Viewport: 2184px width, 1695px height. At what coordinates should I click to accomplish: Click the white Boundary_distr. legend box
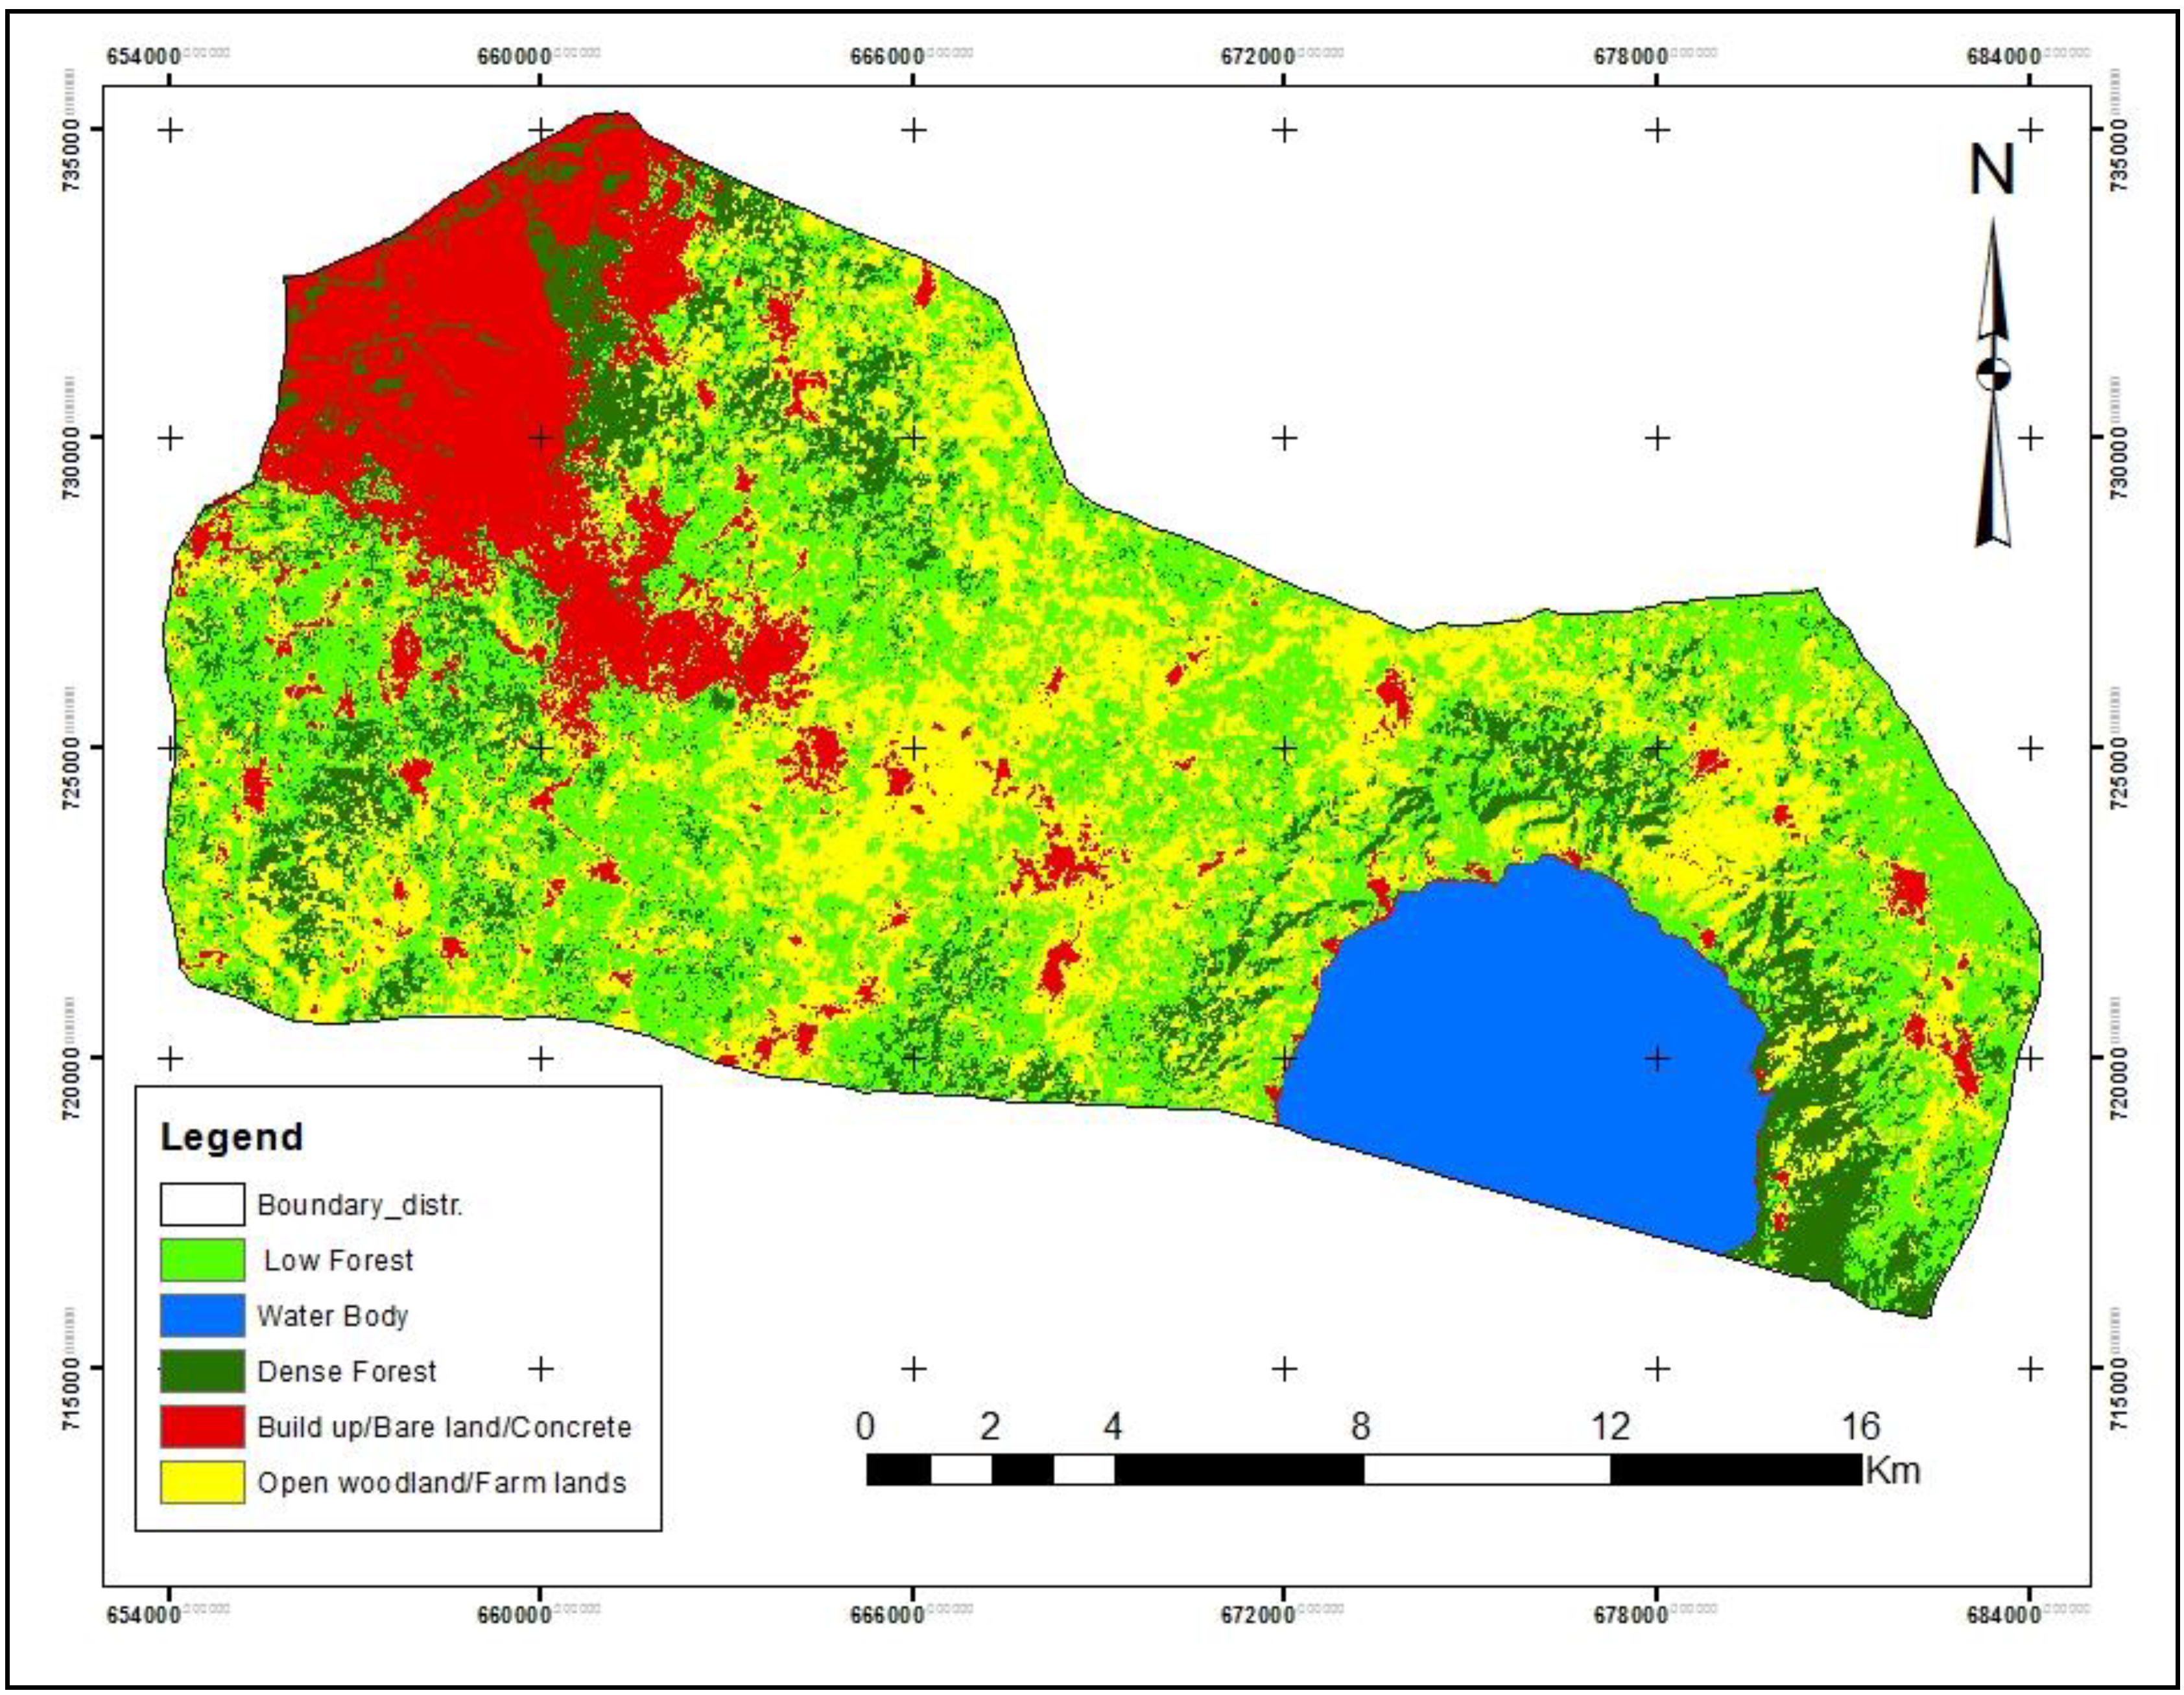pos(202,1204)
